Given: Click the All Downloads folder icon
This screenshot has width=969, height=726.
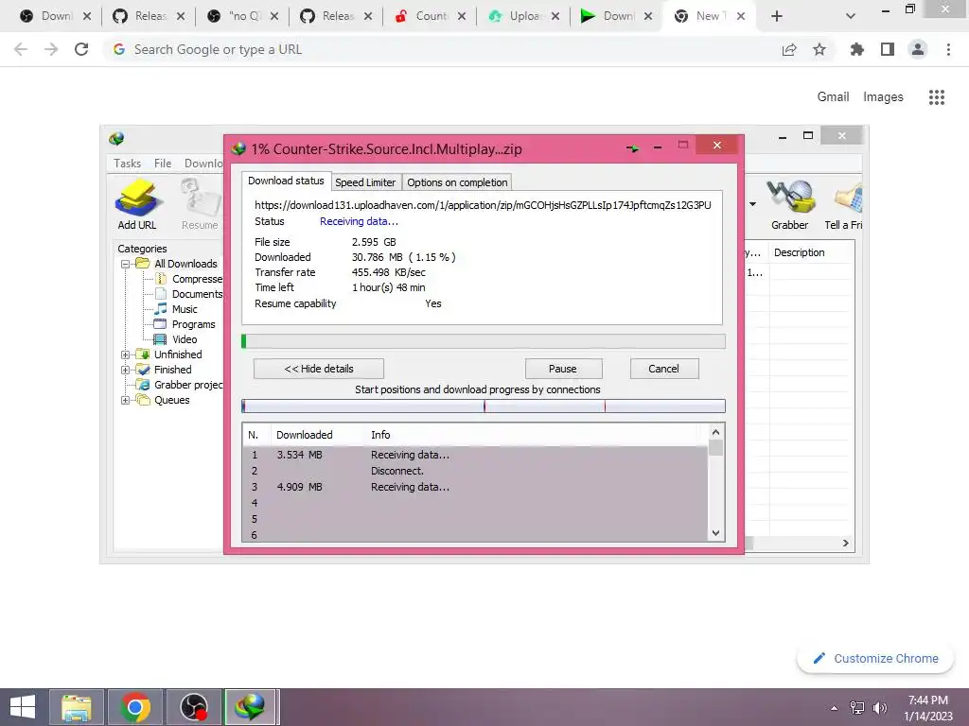Looking at the screenshot, I should point(143,264).
